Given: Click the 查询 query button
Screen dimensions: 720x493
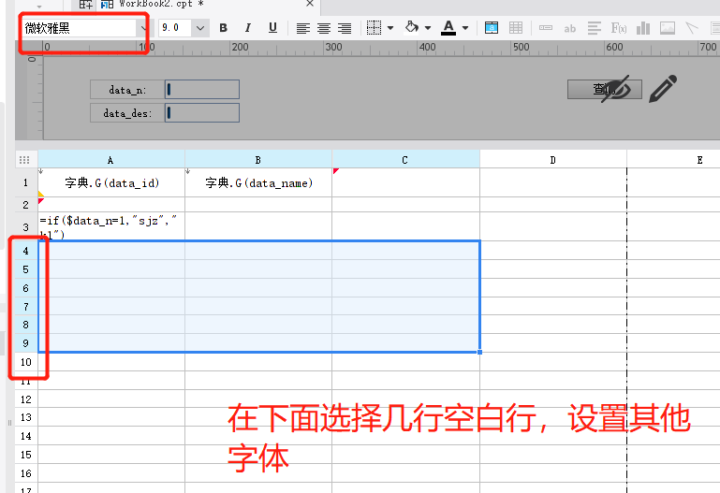Looking at the screenshot, I should click(x=604, y=89).
